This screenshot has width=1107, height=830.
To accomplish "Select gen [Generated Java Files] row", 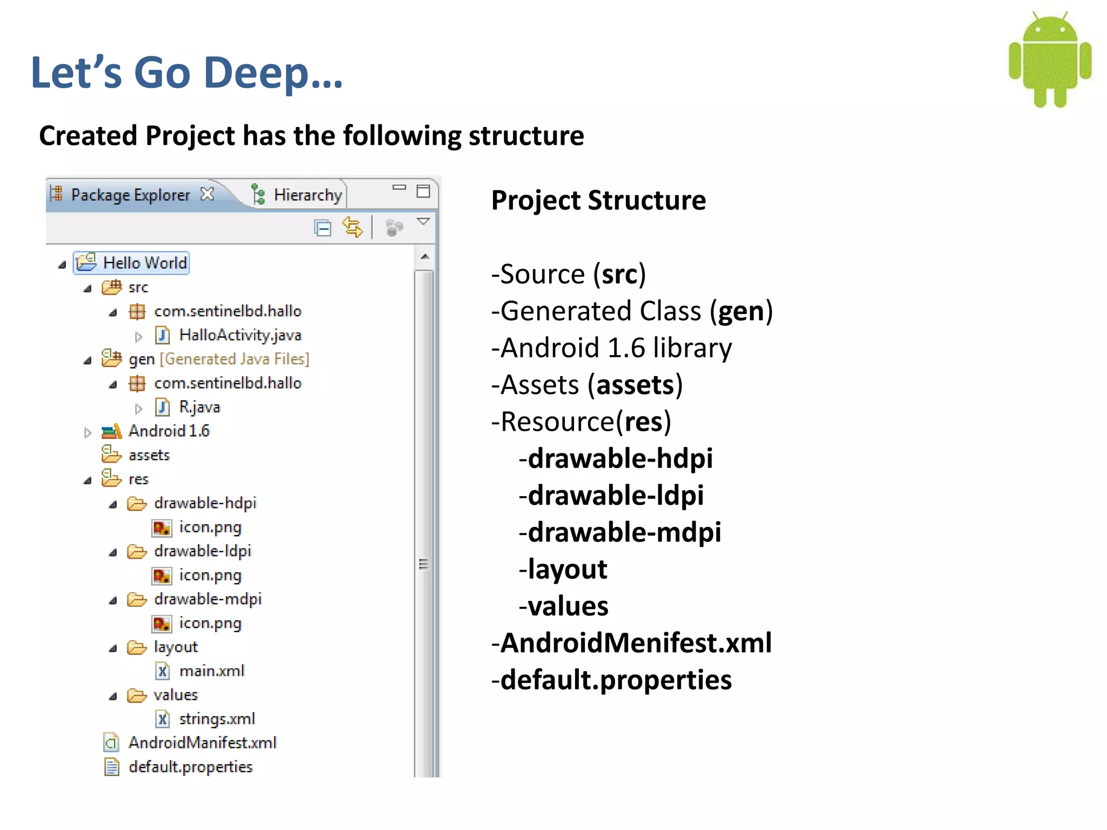I will coord(219,359).
